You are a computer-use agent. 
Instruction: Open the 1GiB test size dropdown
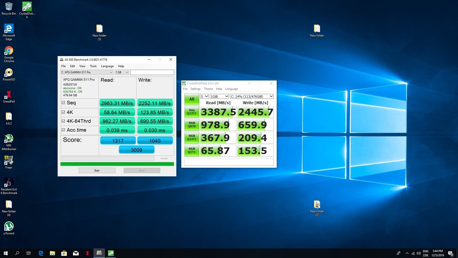219,96
